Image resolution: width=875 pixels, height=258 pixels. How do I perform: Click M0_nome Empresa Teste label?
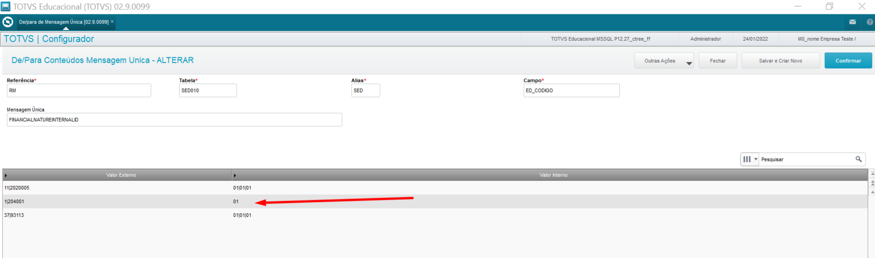coord(827,39)
